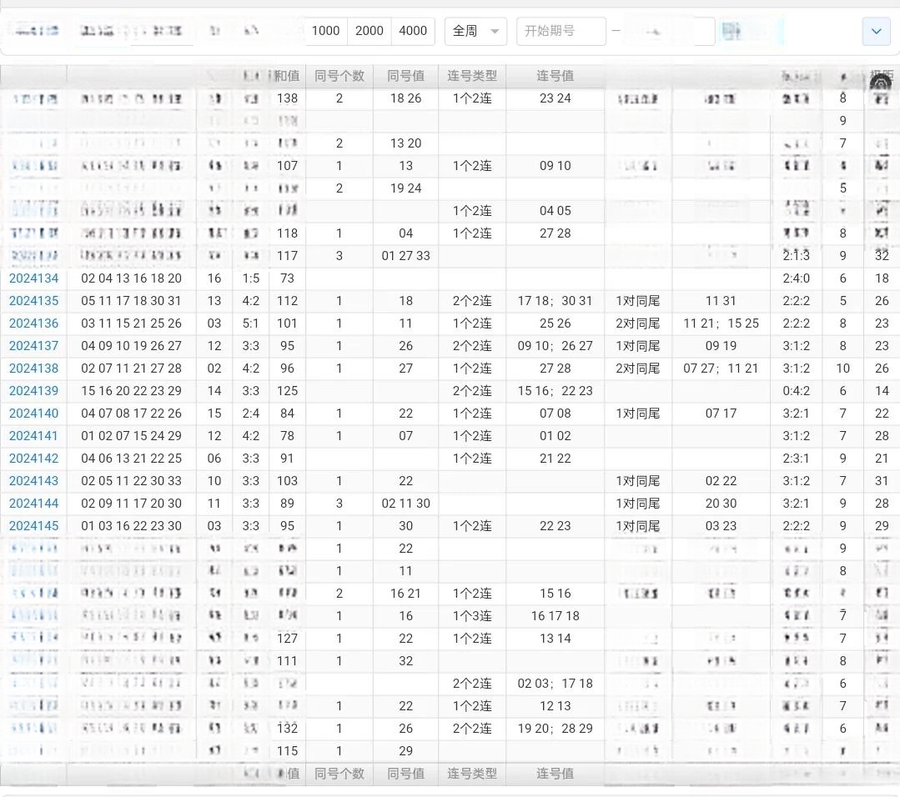This screenshot has width=900, height=797.
Task: View details for issue 2024138
Action: point(34,368)
